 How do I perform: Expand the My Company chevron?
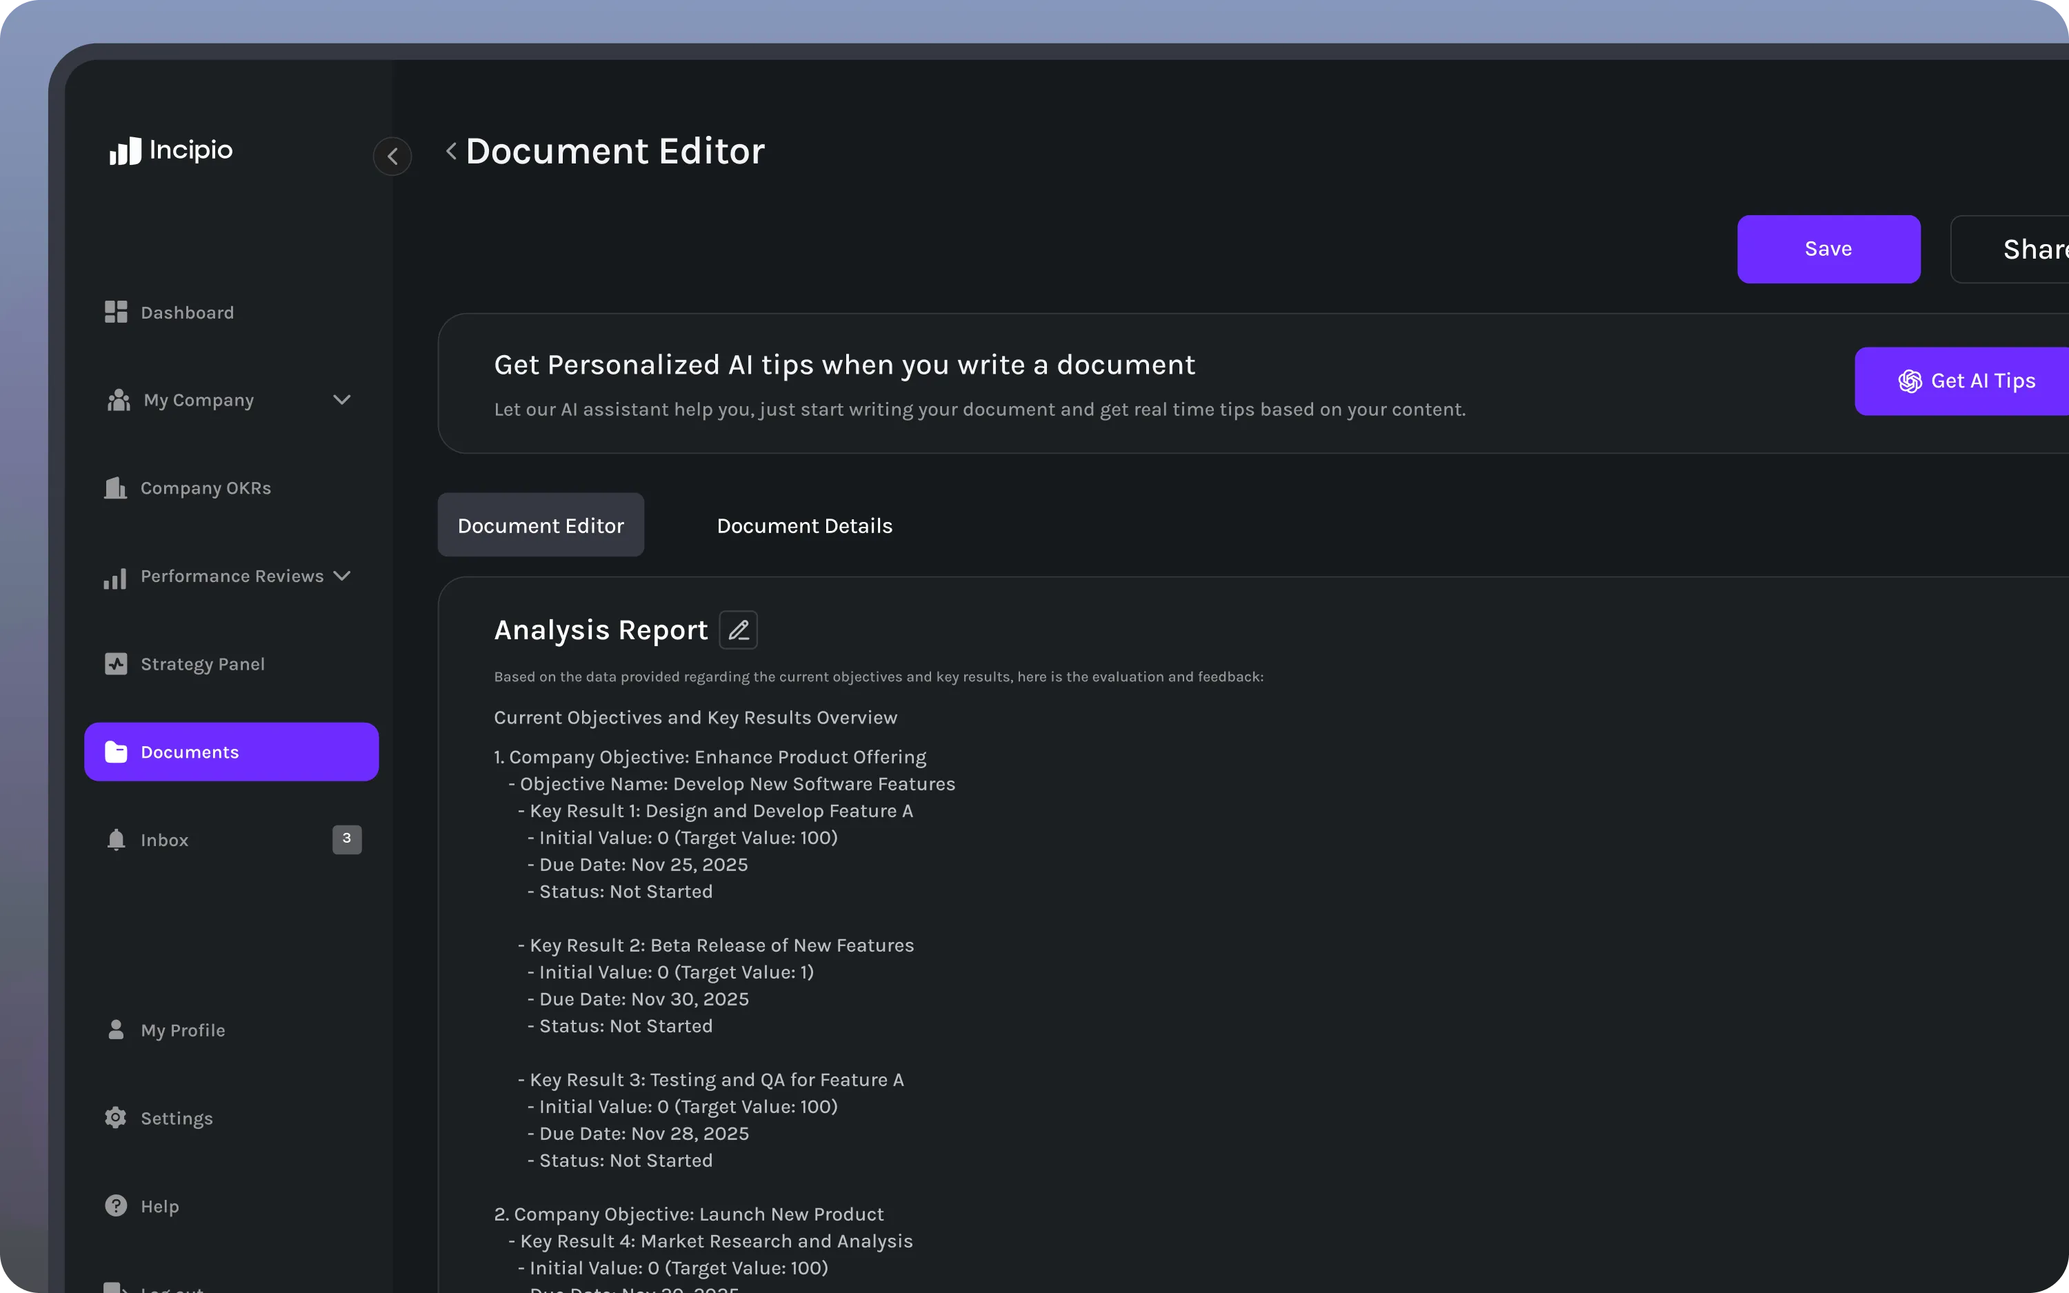coord(342,400)
